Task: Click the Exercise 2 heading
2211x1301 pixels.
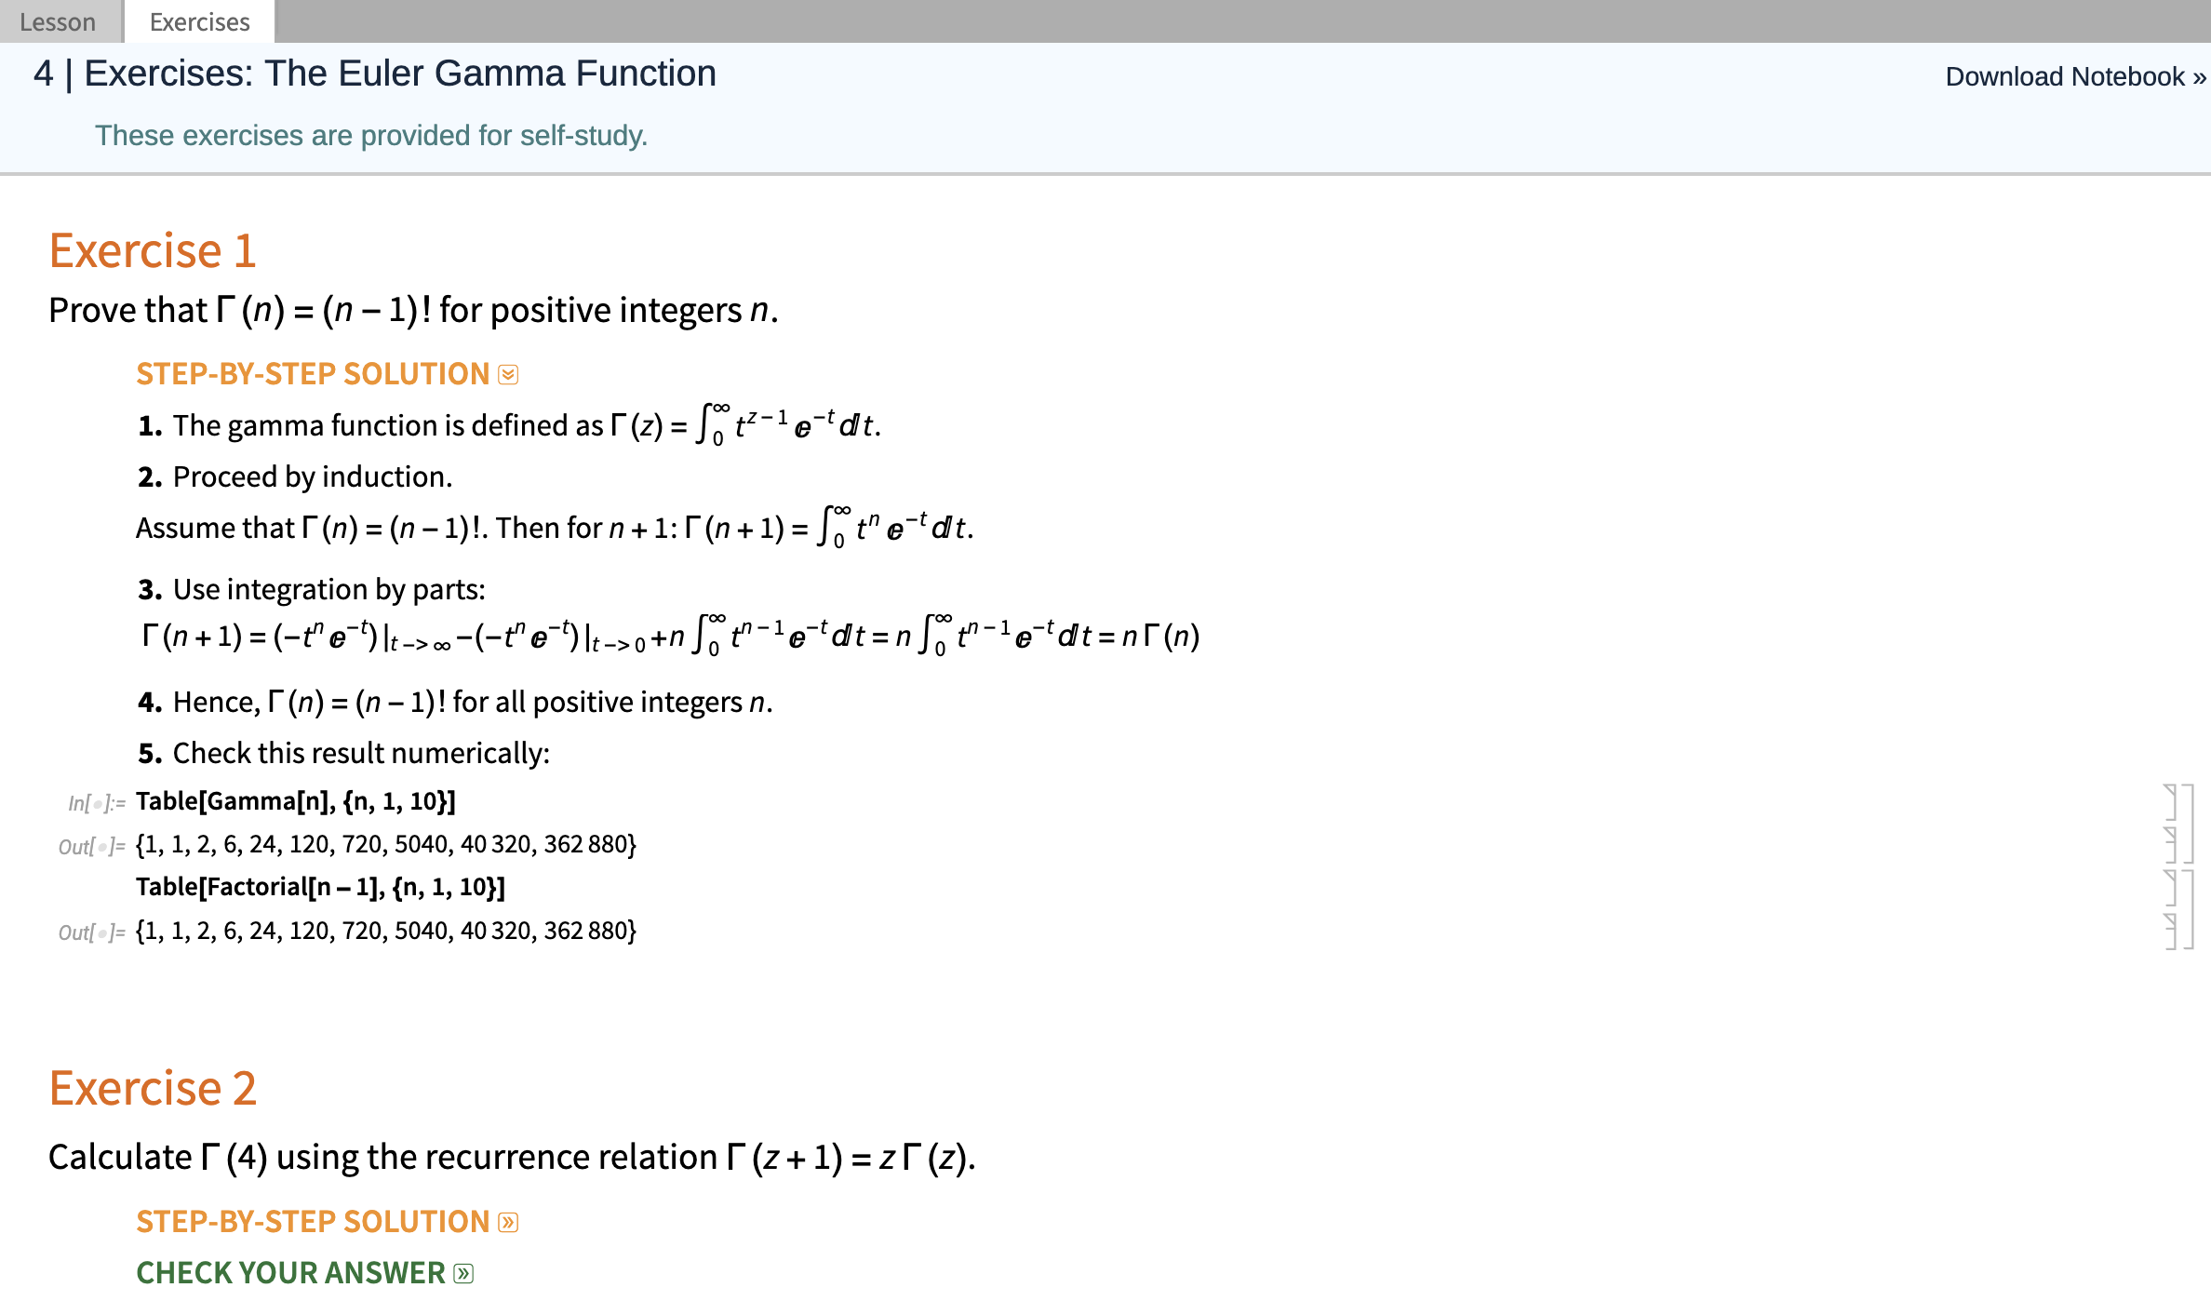Action: pos(153,1088)
